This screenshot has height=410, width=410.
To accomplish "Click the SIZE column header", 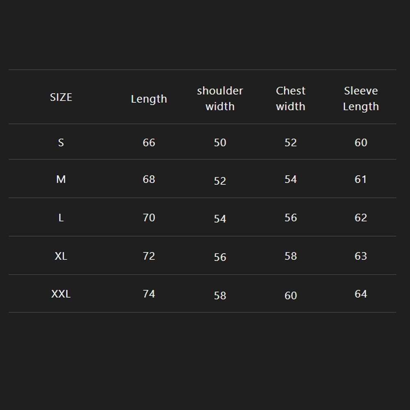I will [x=61, y=97].
